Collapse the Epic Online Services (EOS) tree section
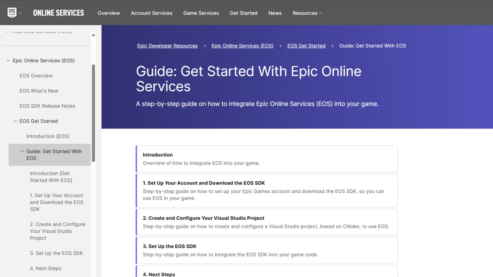Image resolution: width=493 pixels, height=277 pixels. point(8,61)
